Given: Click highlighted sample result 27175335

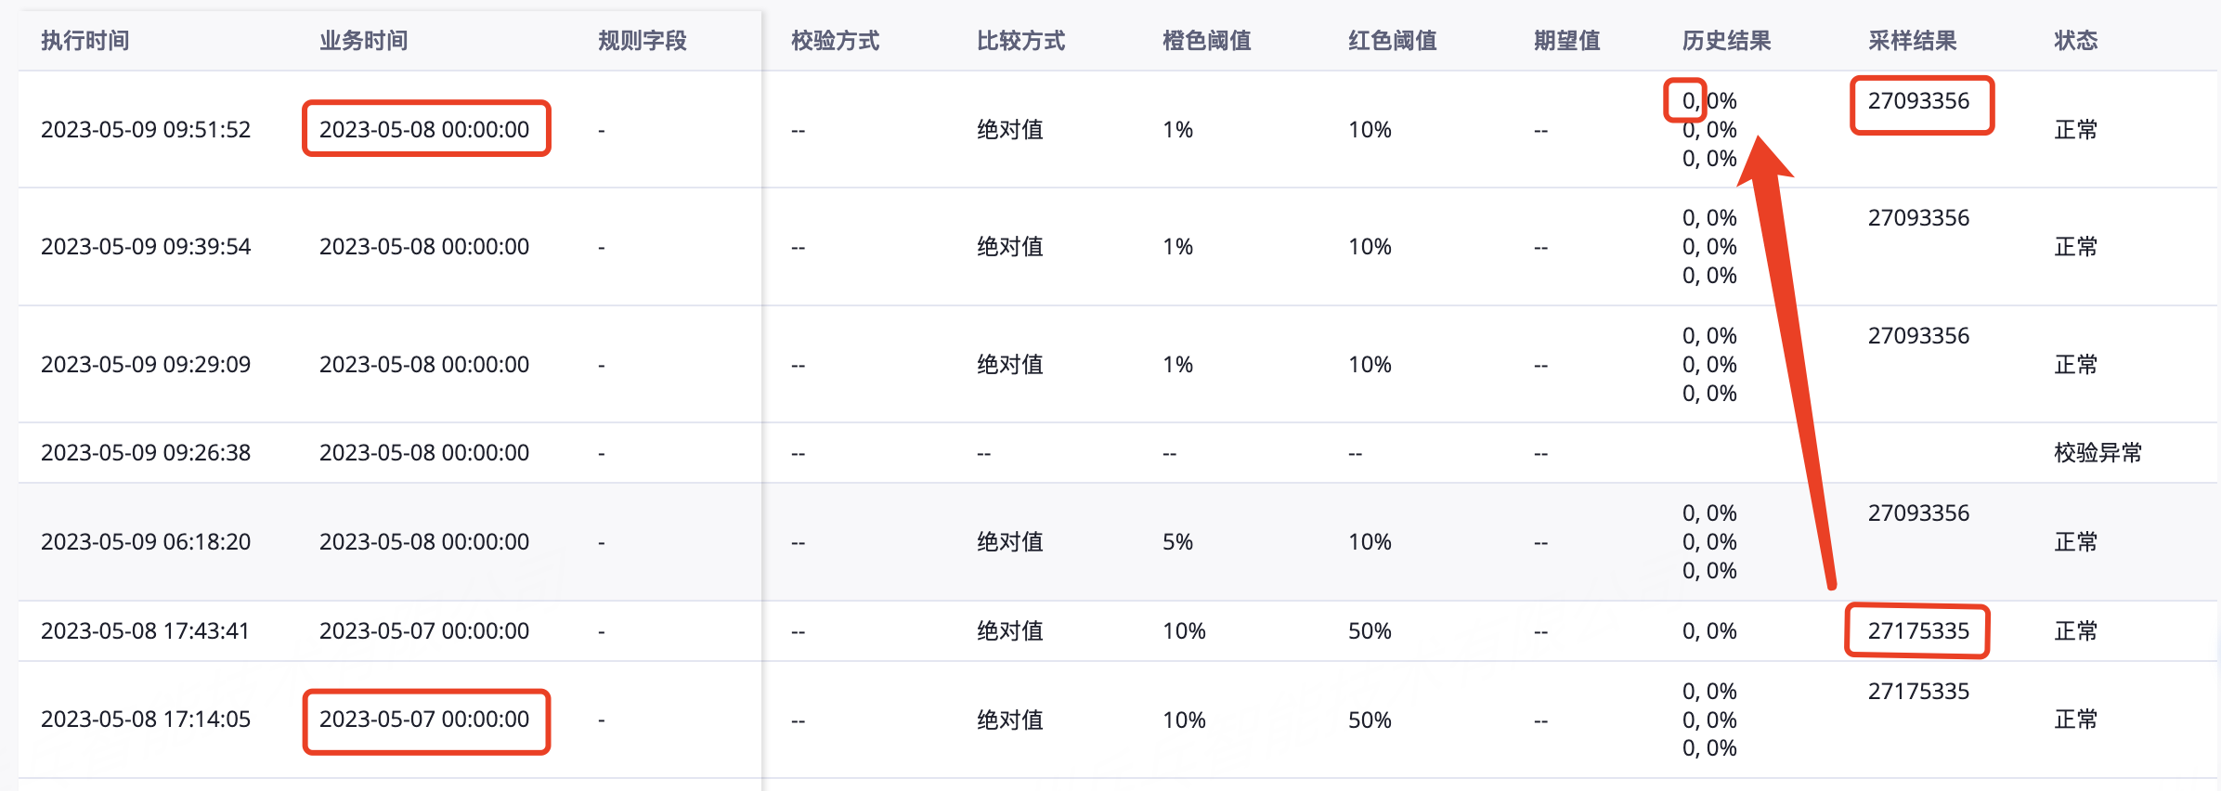Looking at the screenshot, I should [x=1918, y=631].
